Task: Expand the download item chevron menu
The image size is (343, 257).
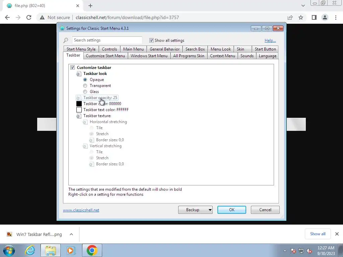Action: click(71, 234)
